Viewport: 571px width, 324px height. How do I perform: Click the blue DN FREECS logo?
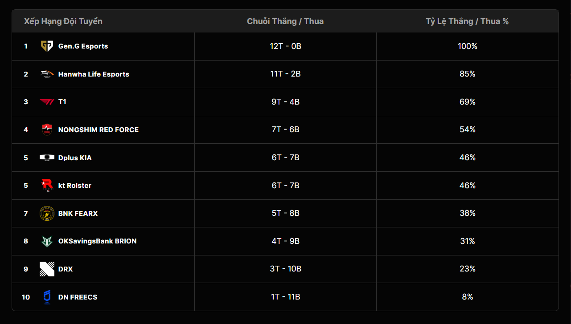click(x=47, y=297)
